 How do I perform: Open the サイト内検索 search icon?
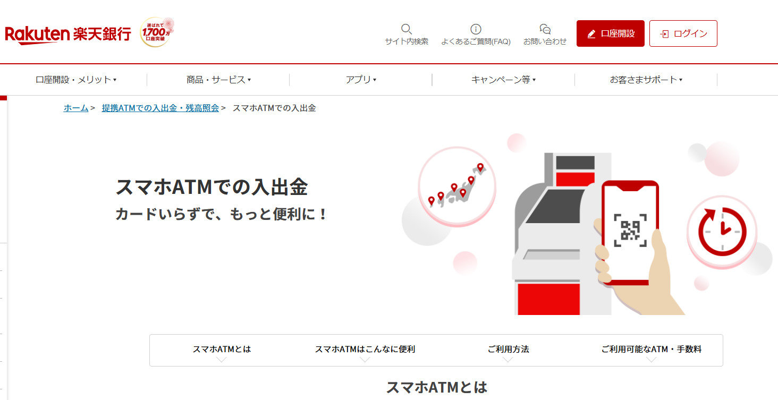coord(407,29)
